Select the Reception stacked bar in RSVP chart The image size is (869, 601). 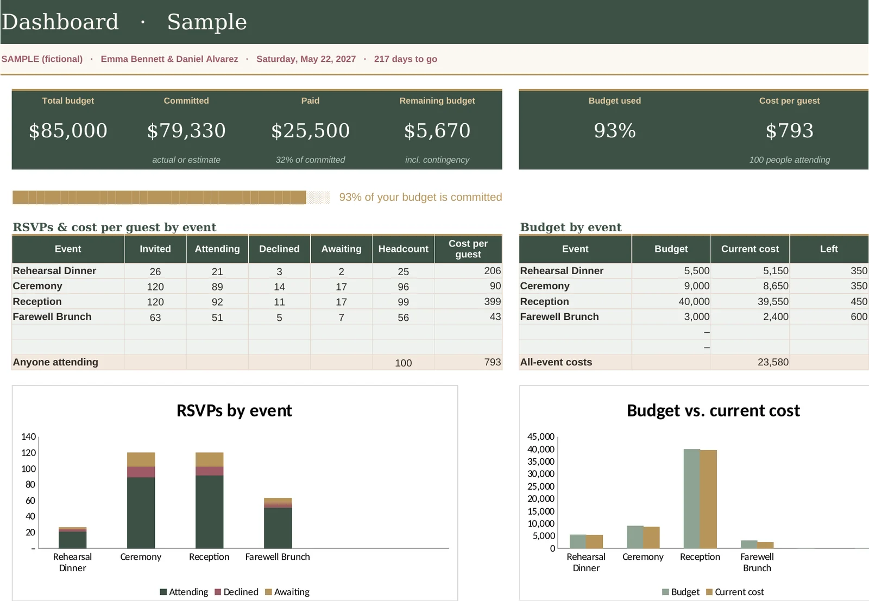click(209, 500)
